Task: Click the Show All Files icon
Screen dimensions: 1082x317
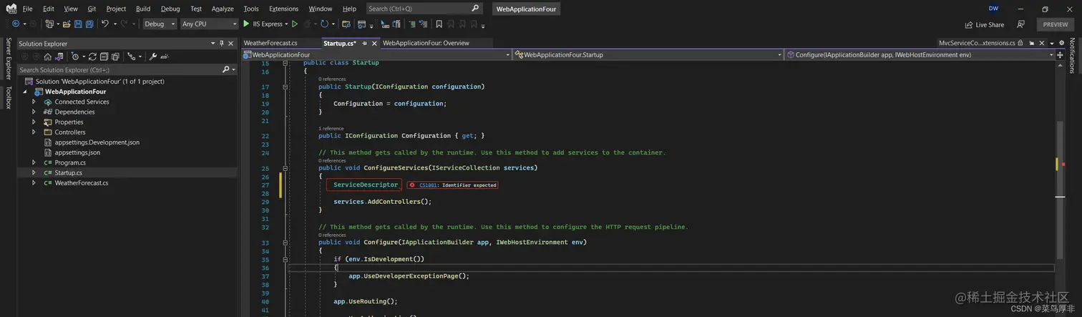Action: pos(115,57)
